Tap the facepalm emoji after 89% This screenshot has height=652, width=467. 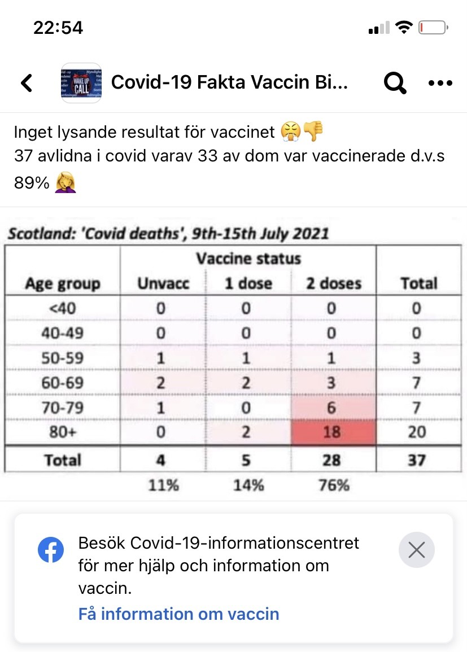click(x=66, y=182)
